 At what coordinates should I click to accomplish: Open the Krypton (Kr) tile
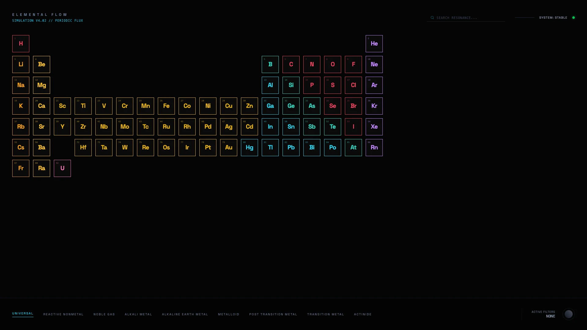point(374,106)
